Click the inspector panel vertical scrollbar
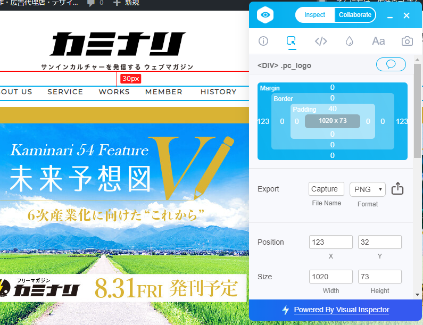 pyautogui.click(x=417, y=117)
